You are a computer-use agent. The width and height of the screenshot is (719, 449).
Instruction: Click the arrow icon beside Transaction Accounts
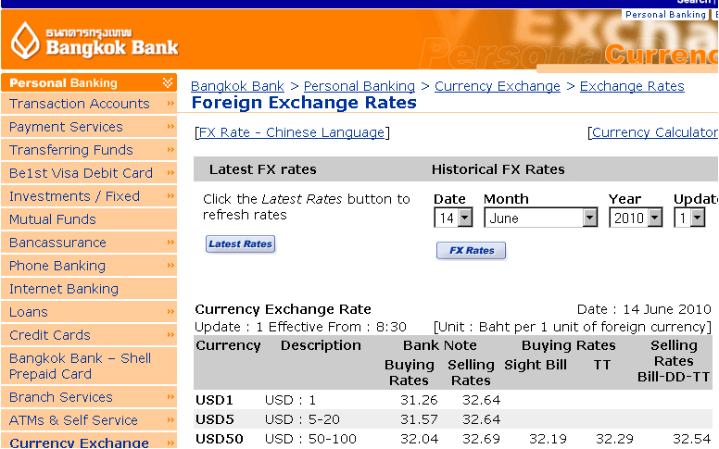[170, 104]
